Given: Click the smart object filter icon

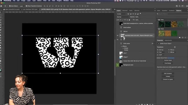Looking at the screenshot, I should click(x=138, y=14).
